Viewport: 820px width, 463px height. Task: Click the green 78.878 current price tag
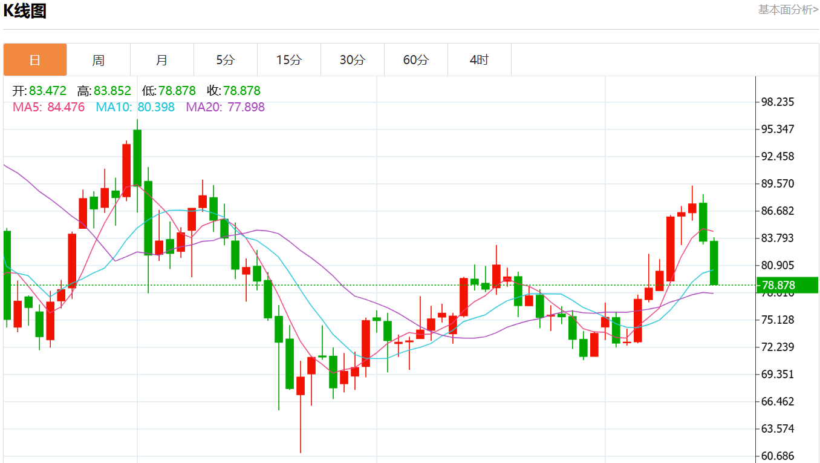coord(788,285)
